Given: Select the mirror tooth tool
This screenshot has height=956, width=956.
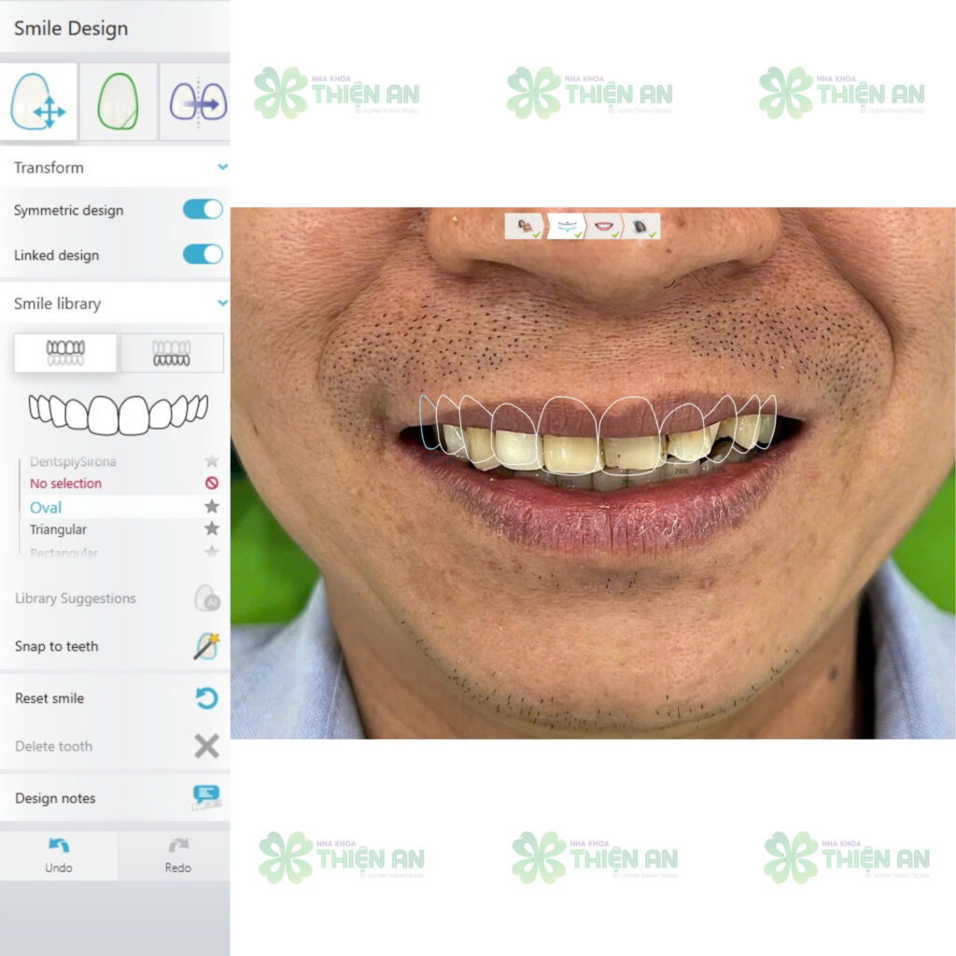Looking at the screenshot, I should point(196,102).
